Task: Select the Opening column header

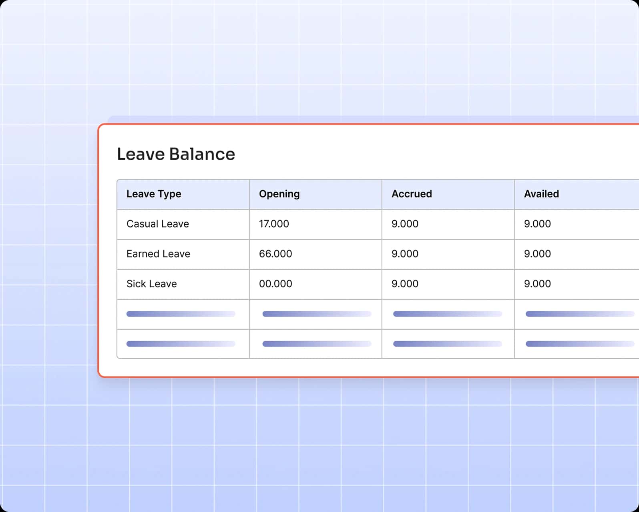Action: (279, 194)
